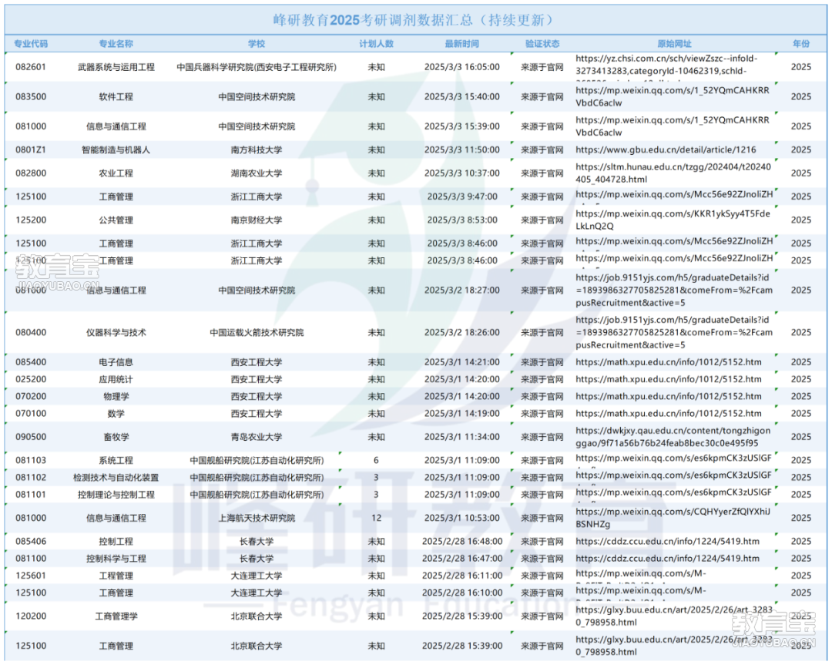Viewport: 832px width, 665px height.
Task: Open the dwkjxy.qau.edu.cn URL cell
Action: pyautogui.click(x=674, y=437)
